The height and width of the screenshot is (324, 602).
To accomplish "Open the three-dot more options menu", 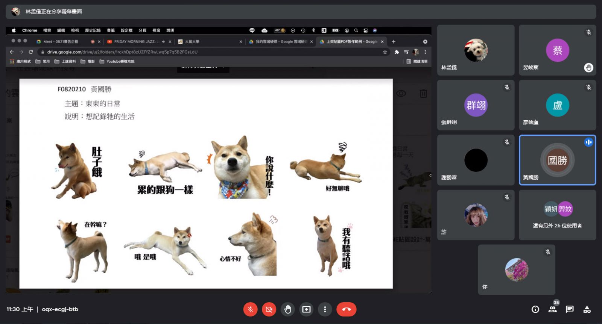I will pyautogui.click(x=325, y=309).
